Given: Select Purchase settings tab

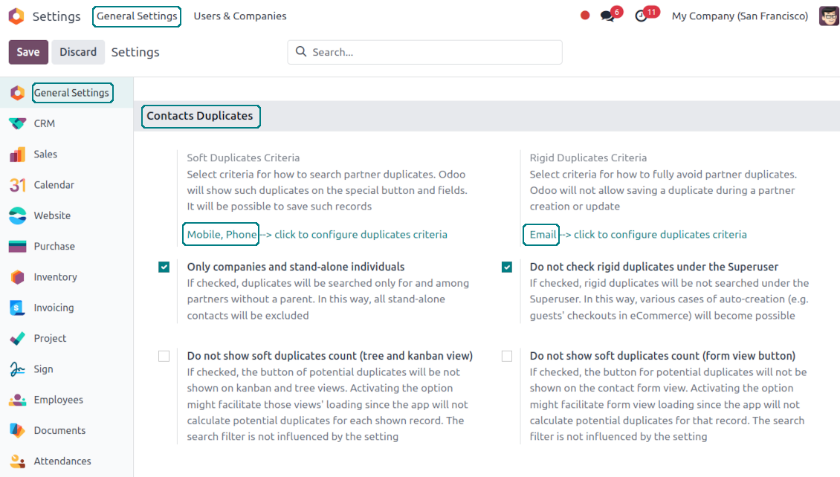Looking at the screenshot, I should (x=54, y=246).
